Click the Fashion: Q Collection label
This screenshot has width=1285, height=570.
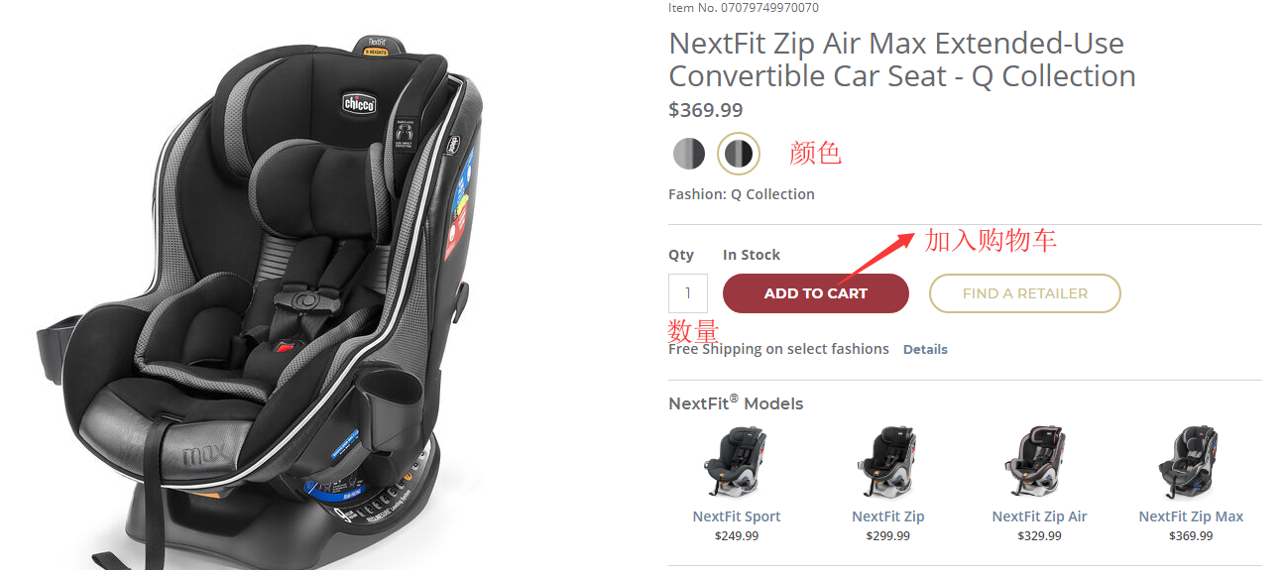742,194
